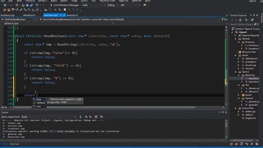Screen dimensions: 263x148
Task: Select definitions.h in Solution Explorer
Action: (251, 58)
